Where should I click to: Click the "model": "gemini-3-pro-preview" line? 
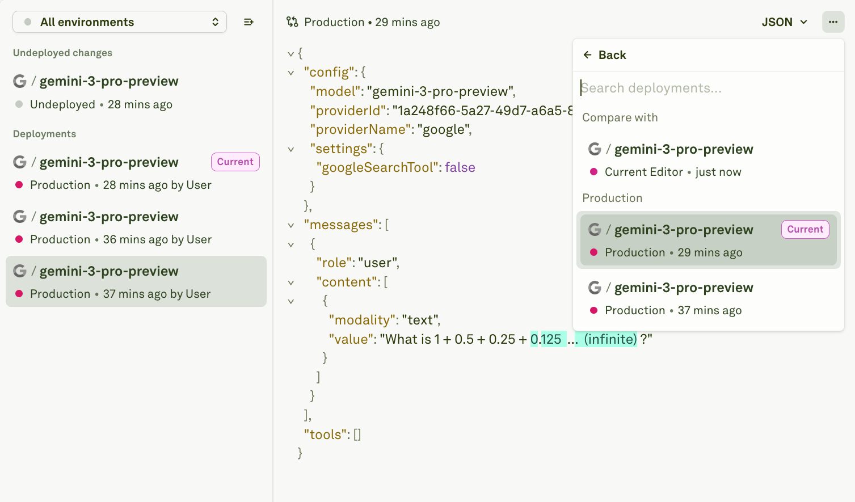click(x=413, y=91)
